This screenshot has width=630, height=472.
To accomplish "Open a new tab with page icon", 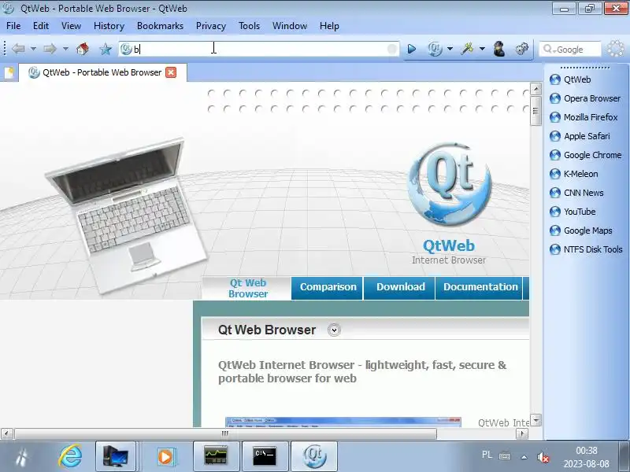I will pos(9,72).
